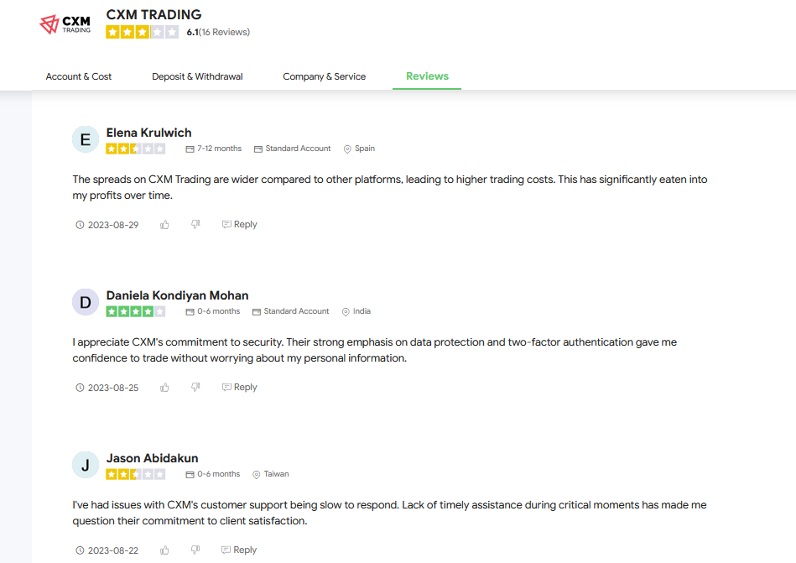This screenshot has height=563, width=796.
Task: Click the CXM Trading logo
Action: pyautogui.click(x=65, y=24)
